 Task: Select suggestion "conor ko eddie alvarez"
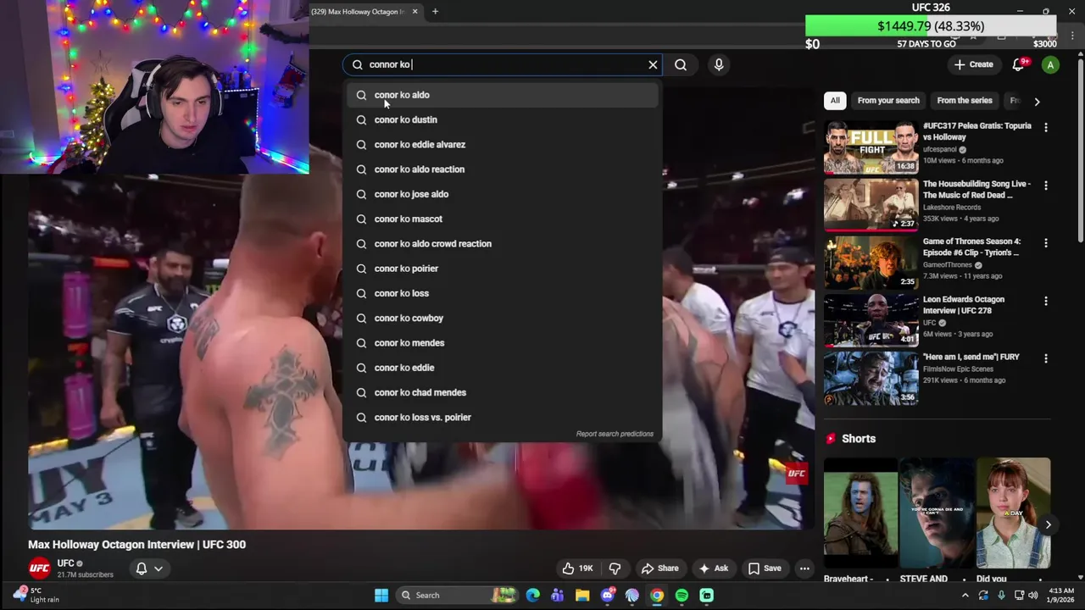point(502,144)
